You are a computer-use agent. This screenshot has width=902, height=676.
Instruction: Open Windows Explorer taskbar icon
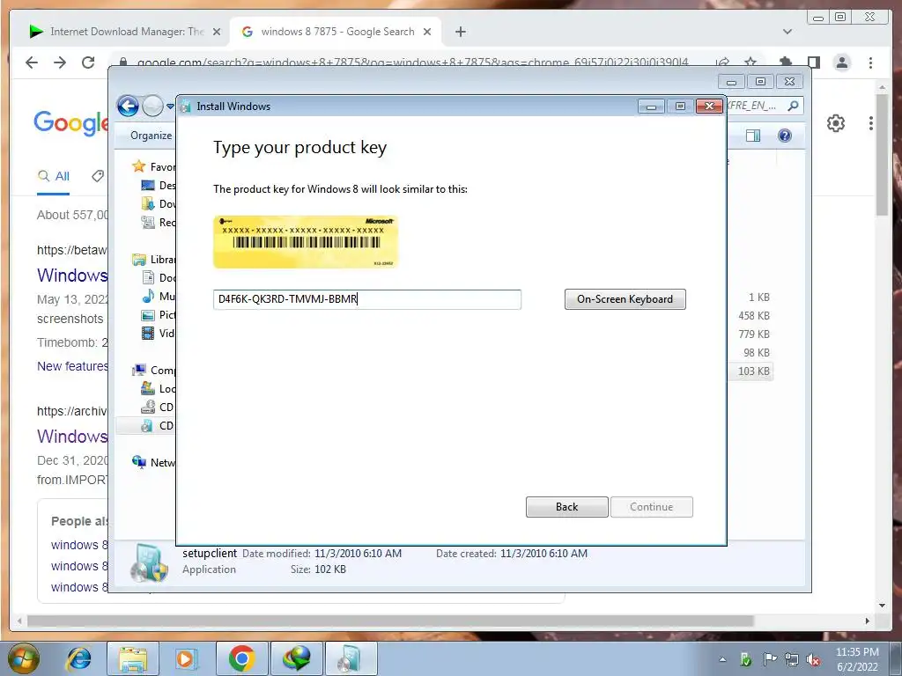pos(132,658)
